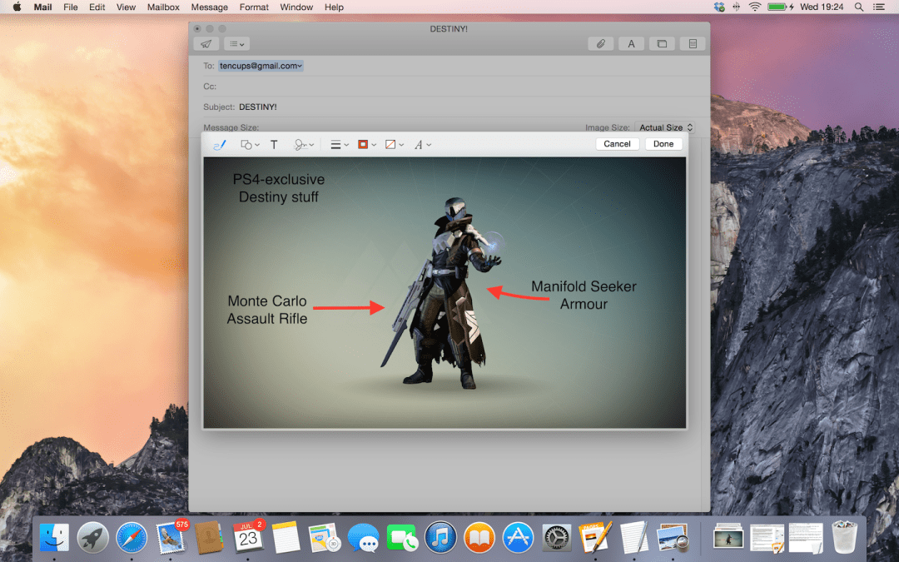The image size is (899, 562).
Task: Change Image Size from Actual Size
Action: click(x=665, y=127)
